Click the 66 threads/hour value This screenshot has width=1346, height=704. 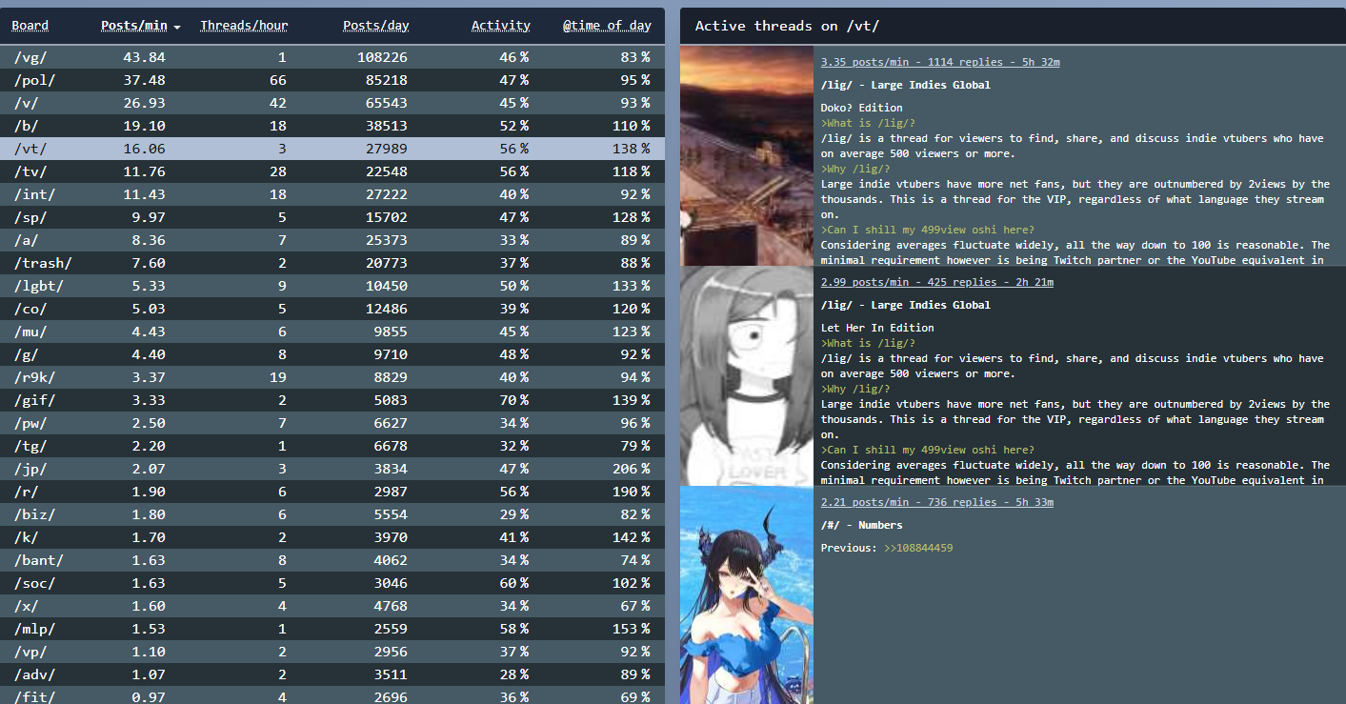[278, 80]
